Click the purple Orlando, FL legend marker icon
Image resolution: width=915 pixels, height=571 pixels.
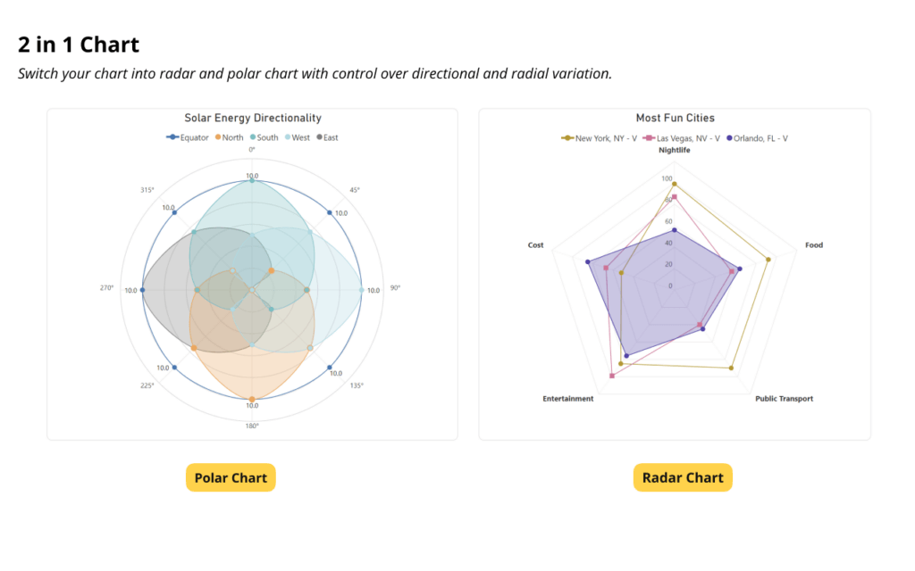point(729,138)
